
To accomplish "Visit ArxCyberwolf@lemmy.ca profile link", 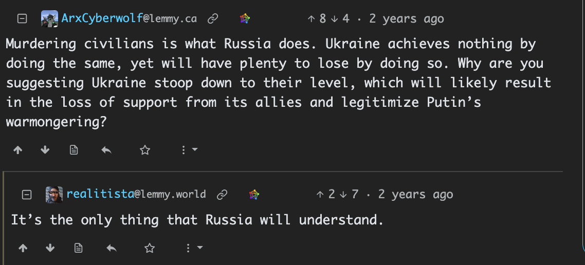I will click(129, 19).
